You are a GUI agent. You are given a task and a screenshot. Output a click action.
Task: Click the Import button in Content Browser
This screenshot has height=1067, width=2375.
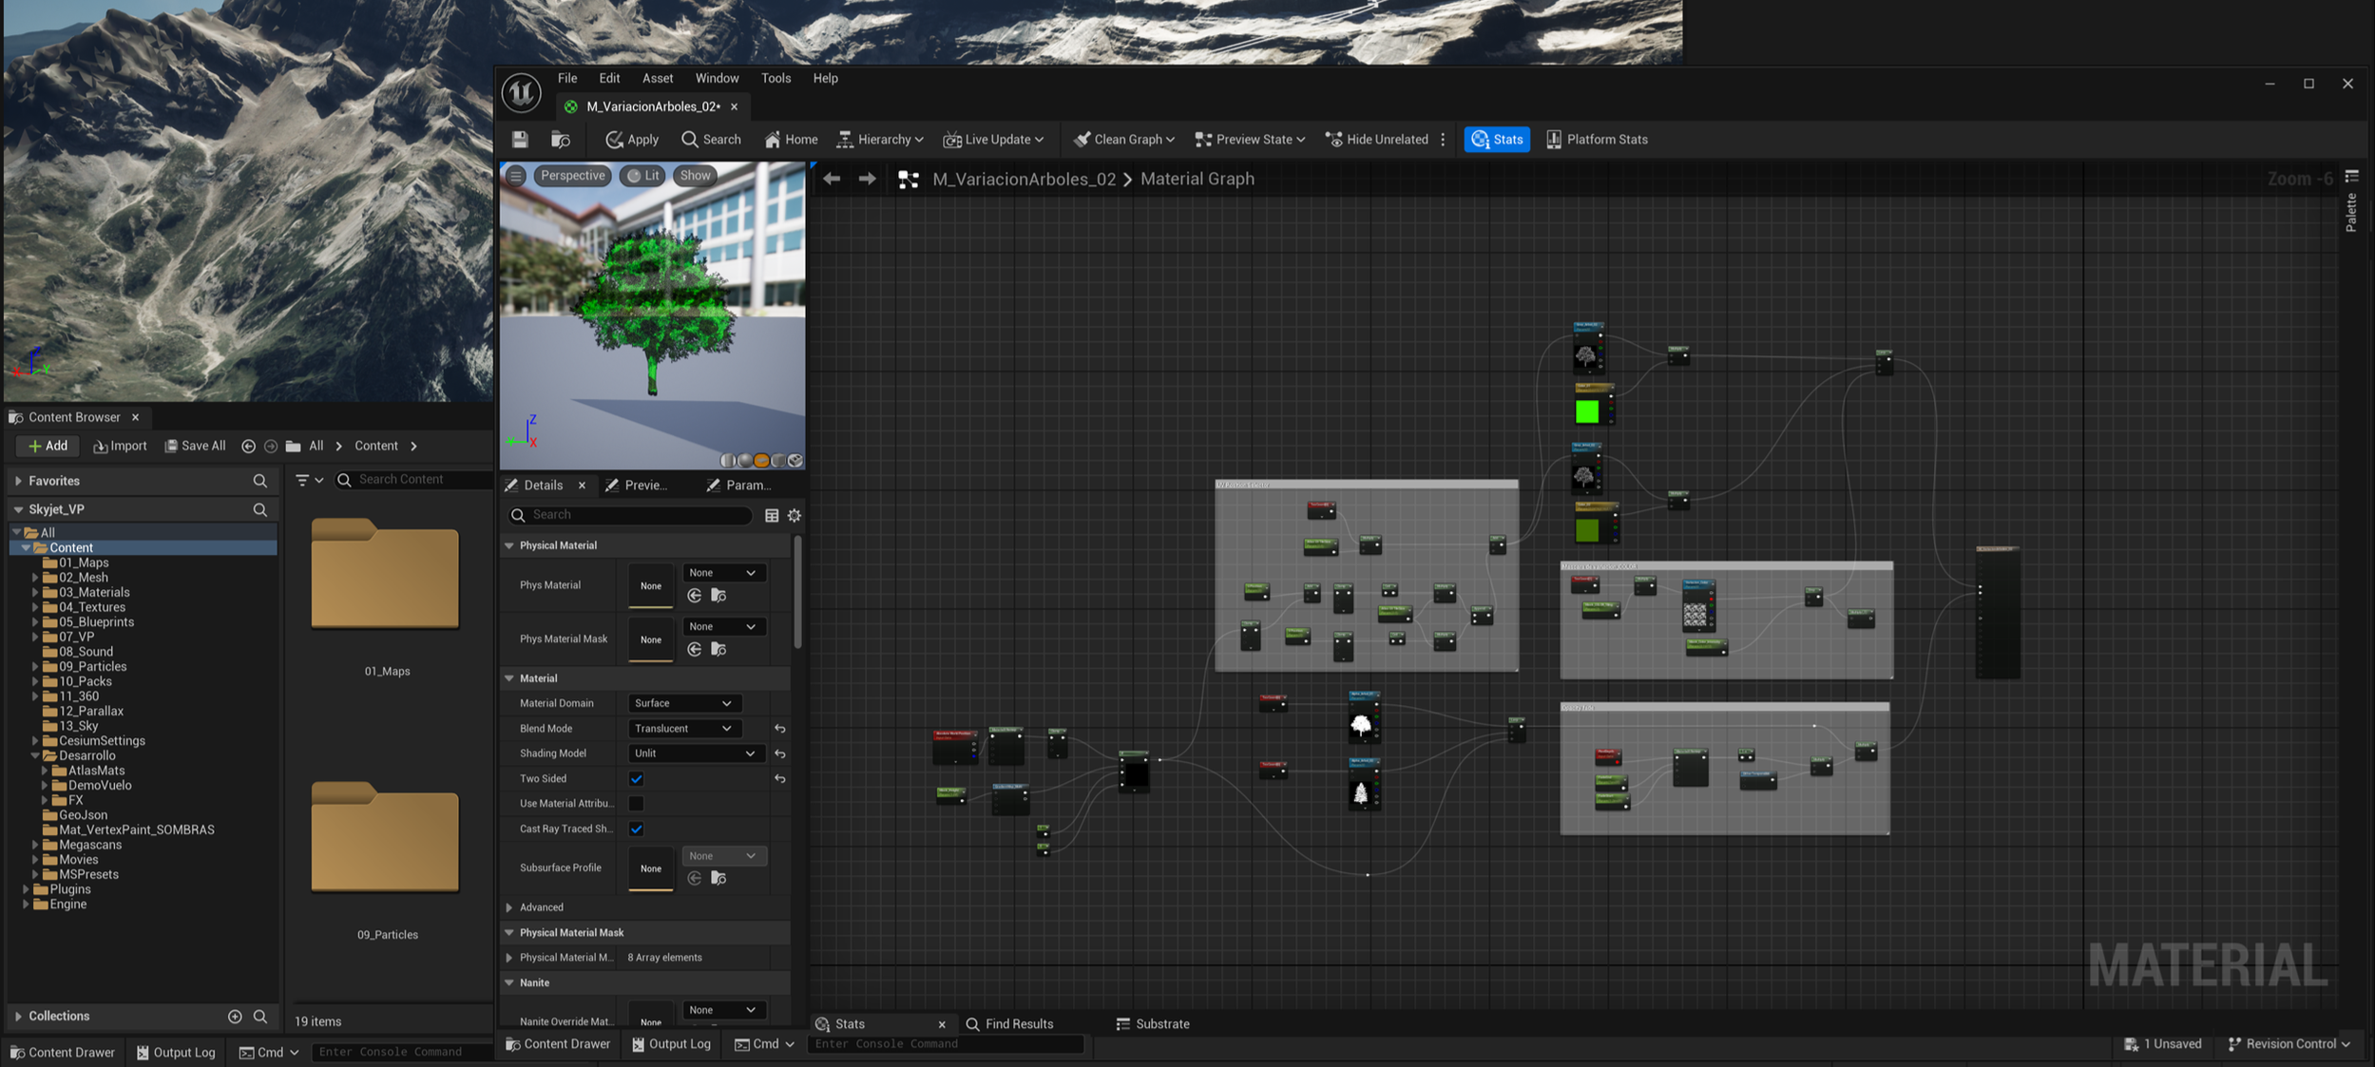pos(120,446)
